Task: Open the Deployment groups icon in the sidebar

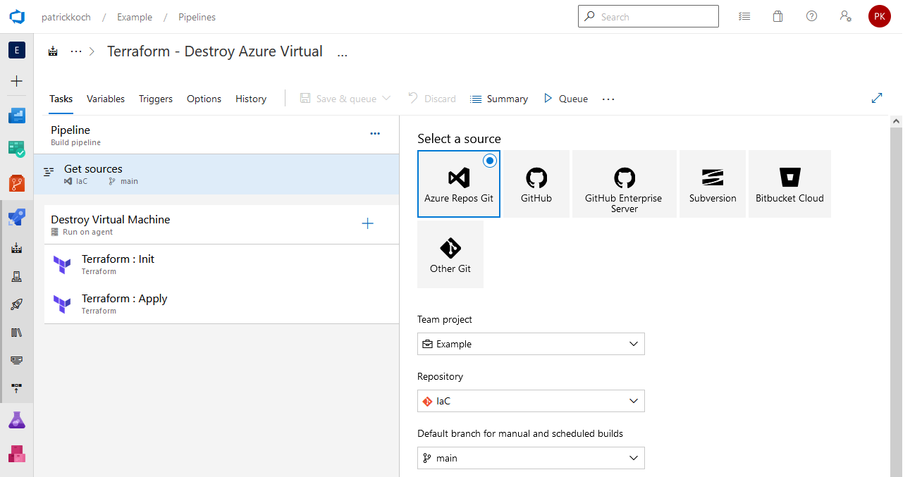Action: pos(17,388)
